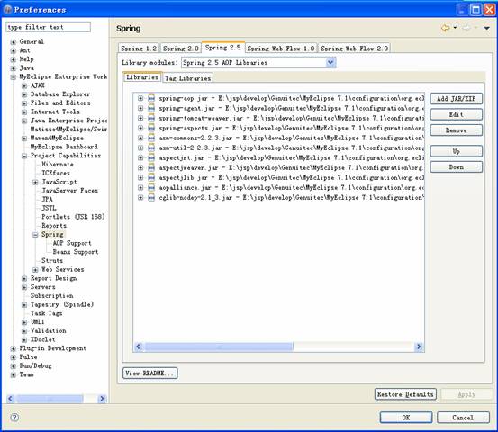
Task: Click the jar icon of spring-tomcat-weaver.jar
Action: click(x=151, y=118)
